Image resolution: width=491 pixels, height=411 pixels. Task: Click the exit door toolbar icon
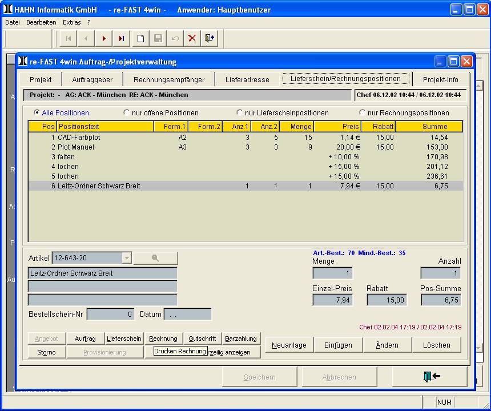(210, 38)
